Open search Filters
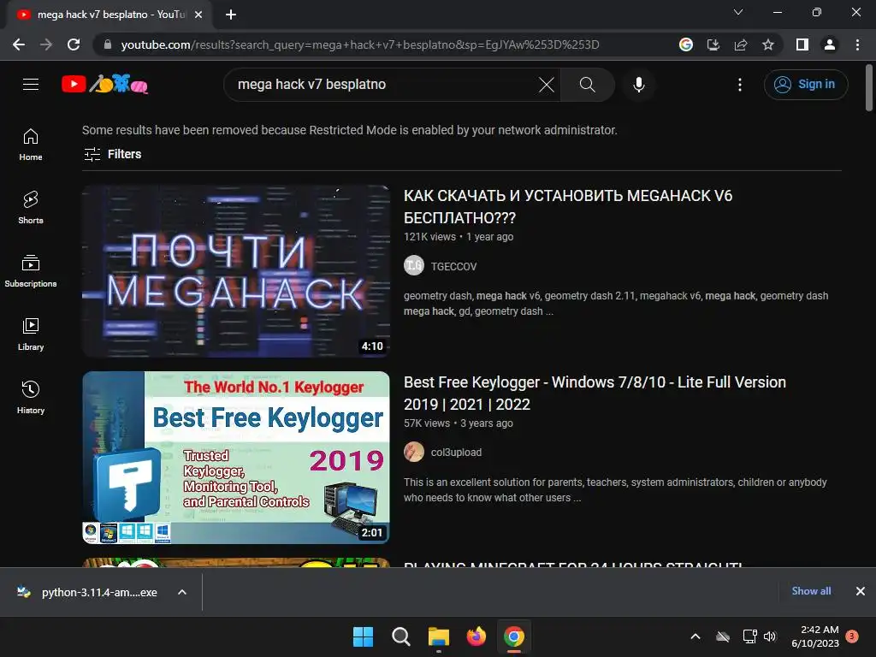 click(x=112, y=154)
